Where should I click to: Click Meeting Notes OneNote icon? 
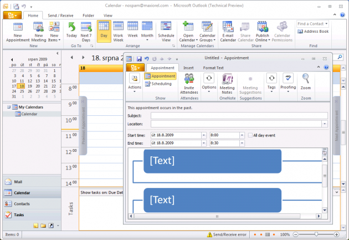(227, 79)
